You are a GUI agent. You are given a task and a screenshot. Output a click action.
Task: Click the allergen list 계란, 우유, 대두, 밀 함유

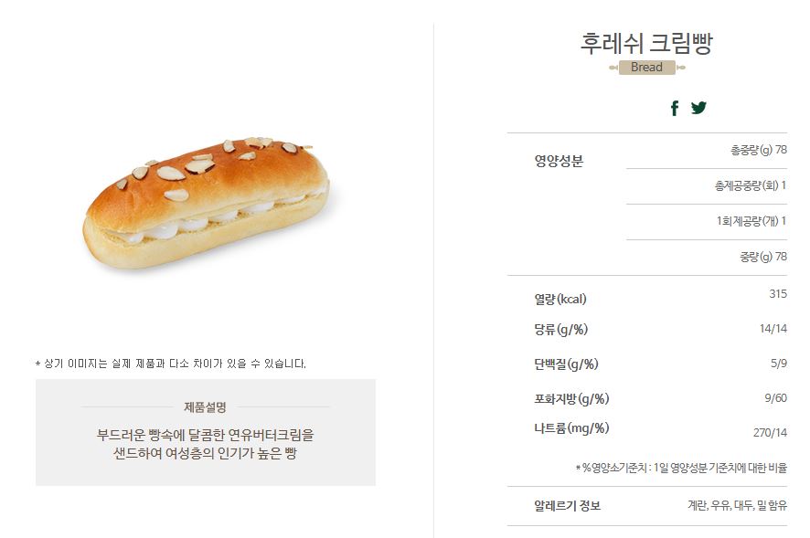pos(737,505)
